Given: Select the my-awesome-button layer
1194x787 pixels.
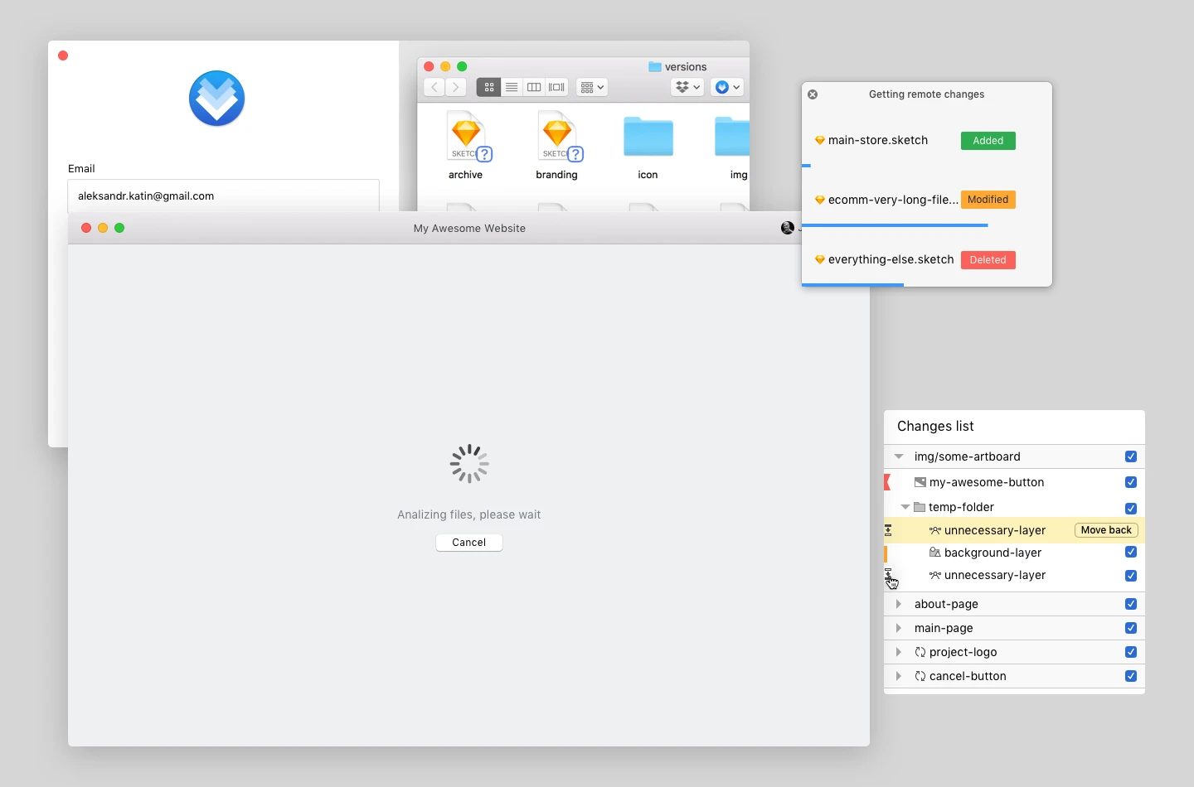Looking at the screenshot, I should coord(986,482).
